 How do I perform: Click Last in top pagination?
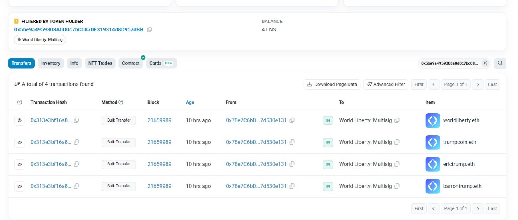(492, 84)
